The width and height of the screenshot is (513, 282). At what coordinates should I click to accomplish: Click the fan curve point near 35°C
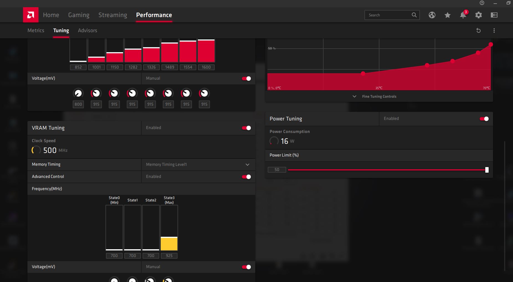coord(363,74)
